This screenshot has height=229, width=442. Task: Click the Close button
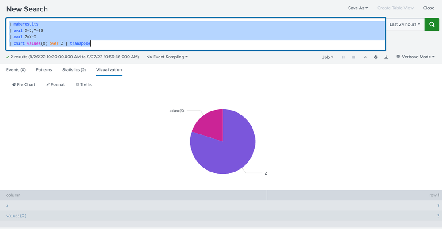point(429,8)
